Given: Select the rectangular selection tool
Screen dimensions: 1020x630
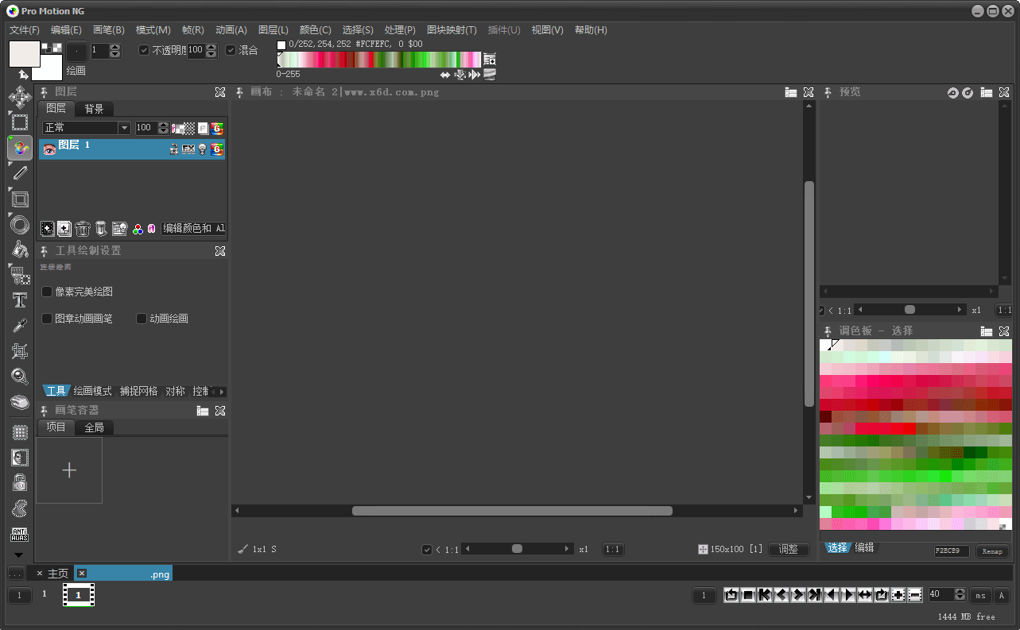Looking at the screenshot, I should pyautogui.click(x=18, y=122).
